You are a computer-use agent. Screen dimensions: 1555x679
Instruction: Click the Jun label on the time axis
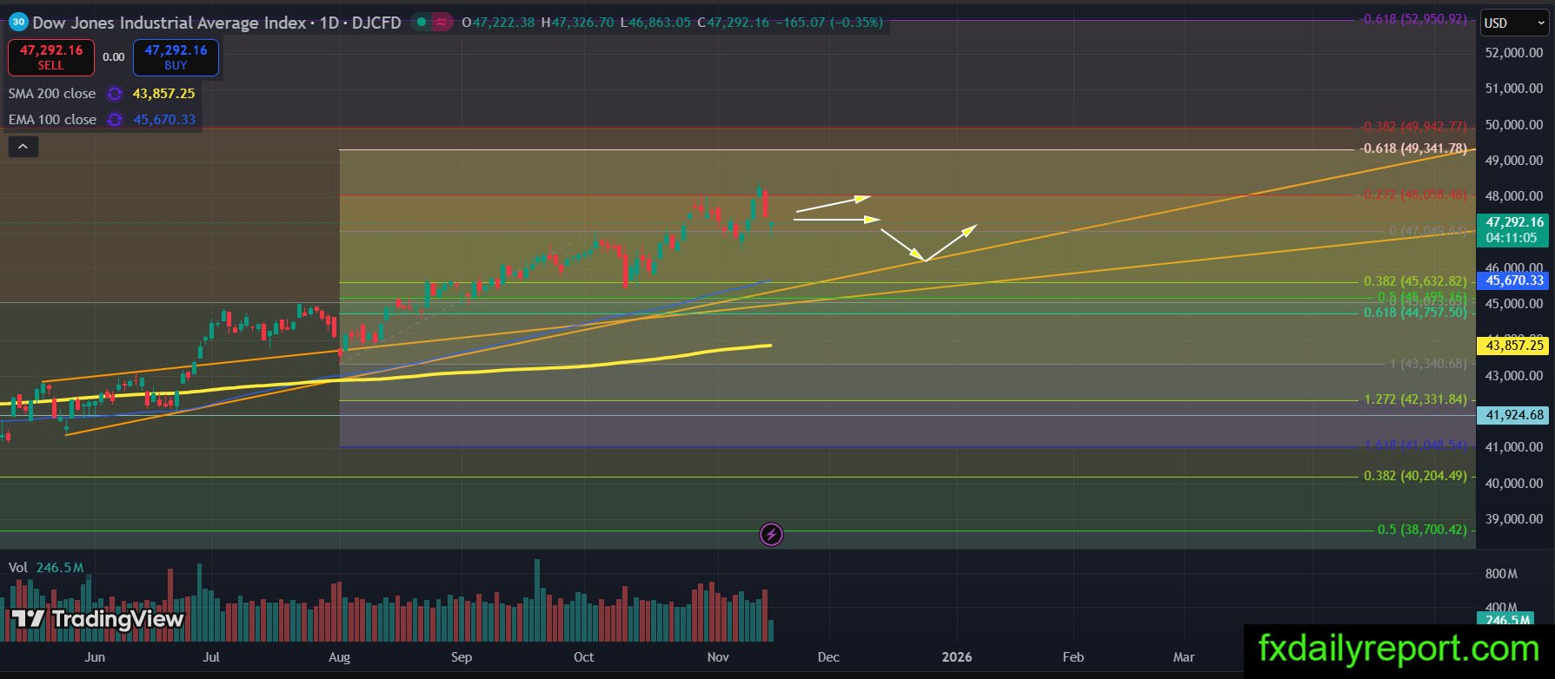point(95,657)
